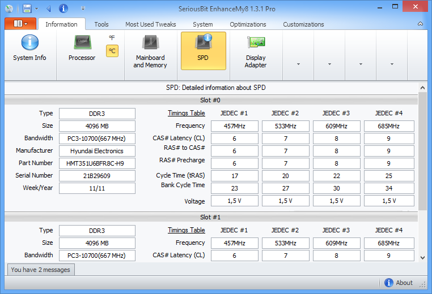
Task: Click Serial Number field 21B29609
Action: click(97, 176)
